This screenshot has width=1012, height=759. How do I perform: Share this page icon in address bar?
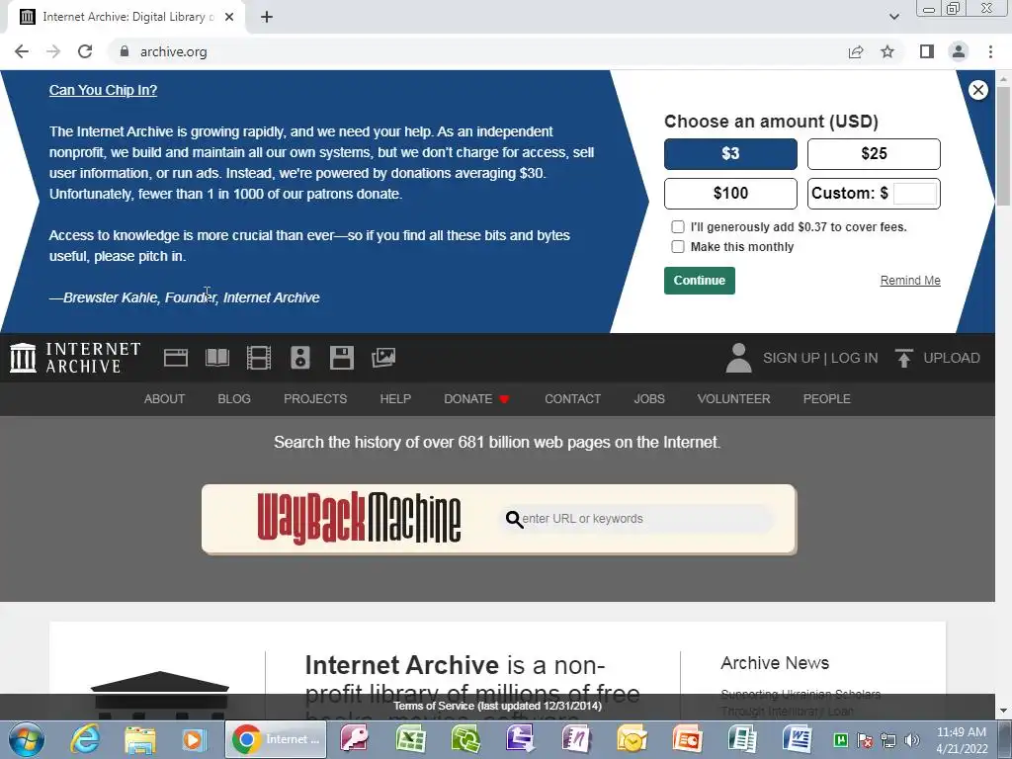(856, 51)
